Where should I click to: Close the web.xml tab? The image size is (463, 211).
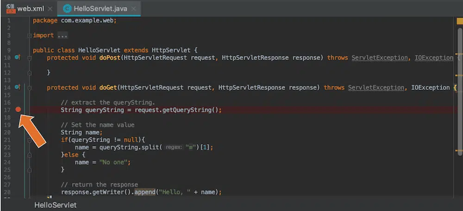pyautogui.click(x=50, y=9)
